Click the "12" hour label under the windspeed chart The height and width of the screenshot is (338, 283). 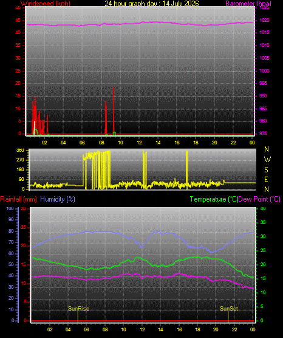pos(139,143)
